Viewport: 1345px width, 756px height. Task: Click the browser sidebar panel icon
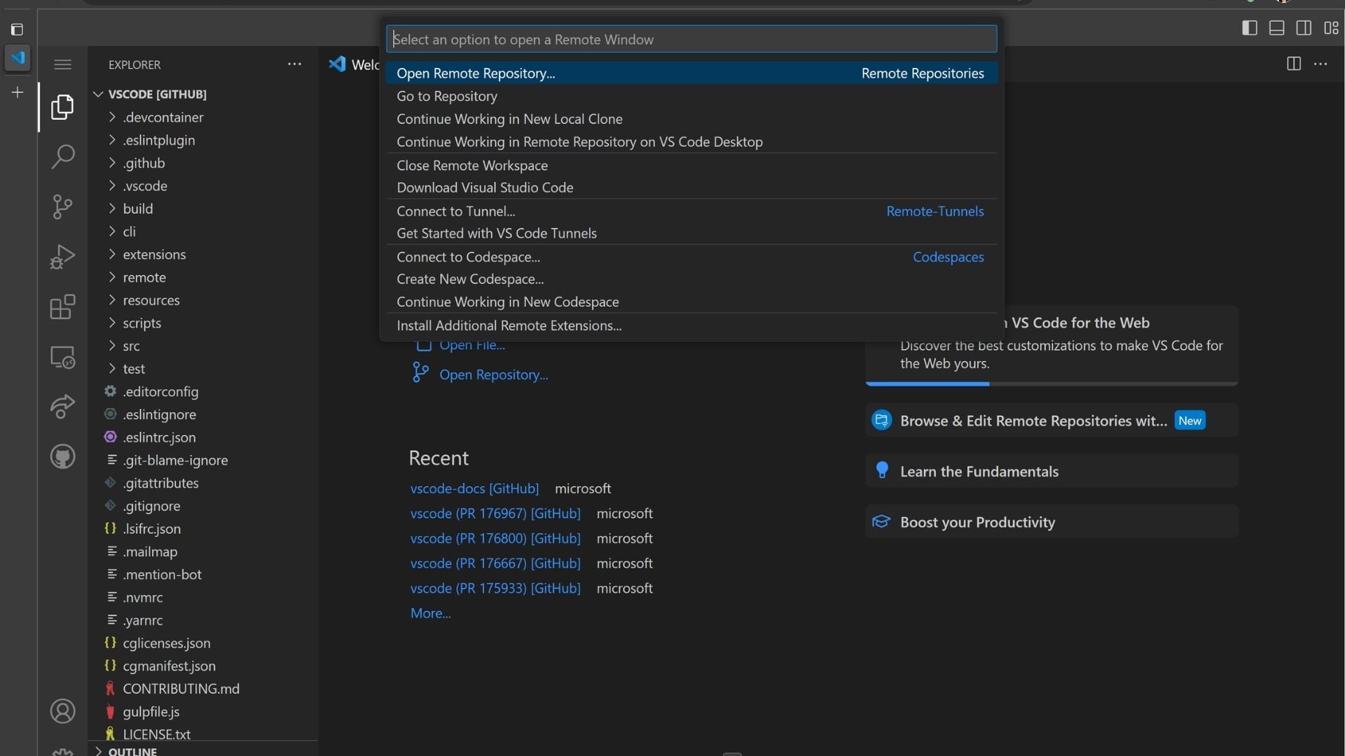coord(18,29)
